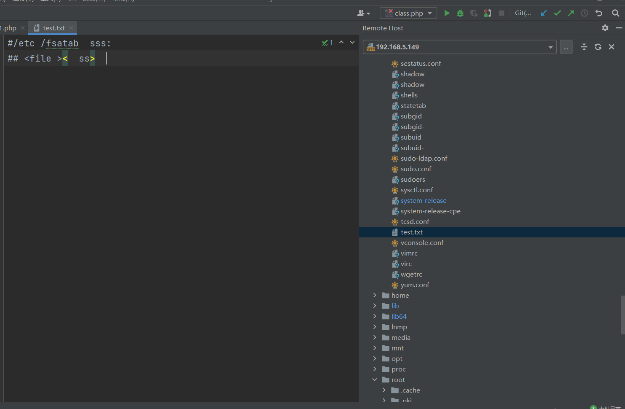
Task: Expand the media folder
Action: (x=375, y=337)
